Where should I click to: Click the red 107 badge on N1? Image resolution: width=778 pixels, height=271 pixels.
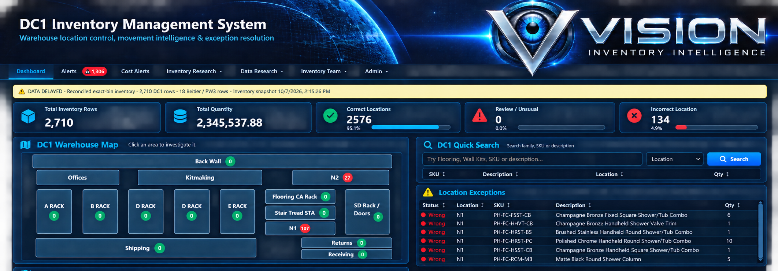point(305,229)
